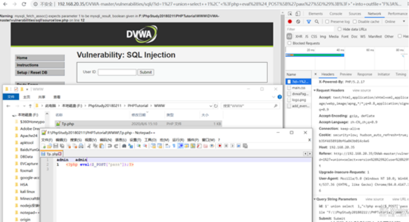Enable the Preserve log checkbox

(x=327, y=22)
